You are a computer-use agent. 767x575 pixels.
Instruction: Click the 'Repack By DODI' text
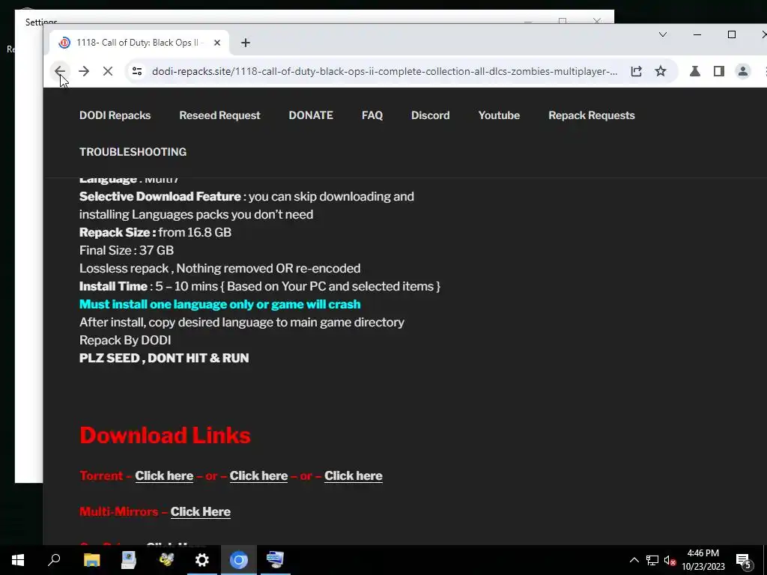(x=125, y=340)
